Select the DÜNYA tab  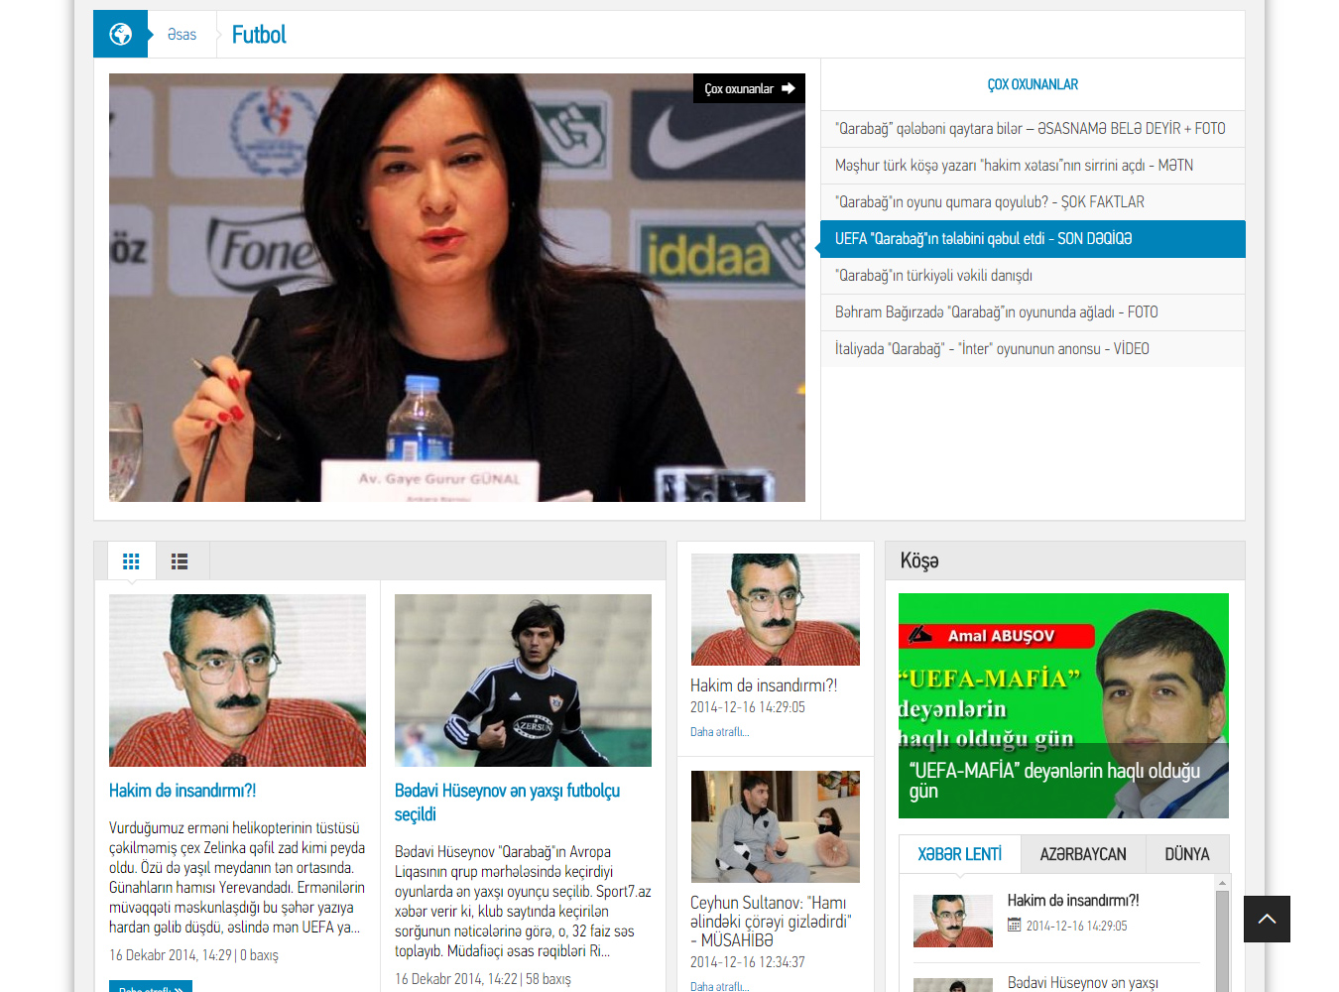click(x=1186, y=854)
